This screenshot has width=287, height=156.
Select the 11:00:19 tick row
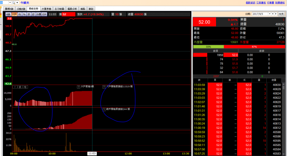[238, 128]
